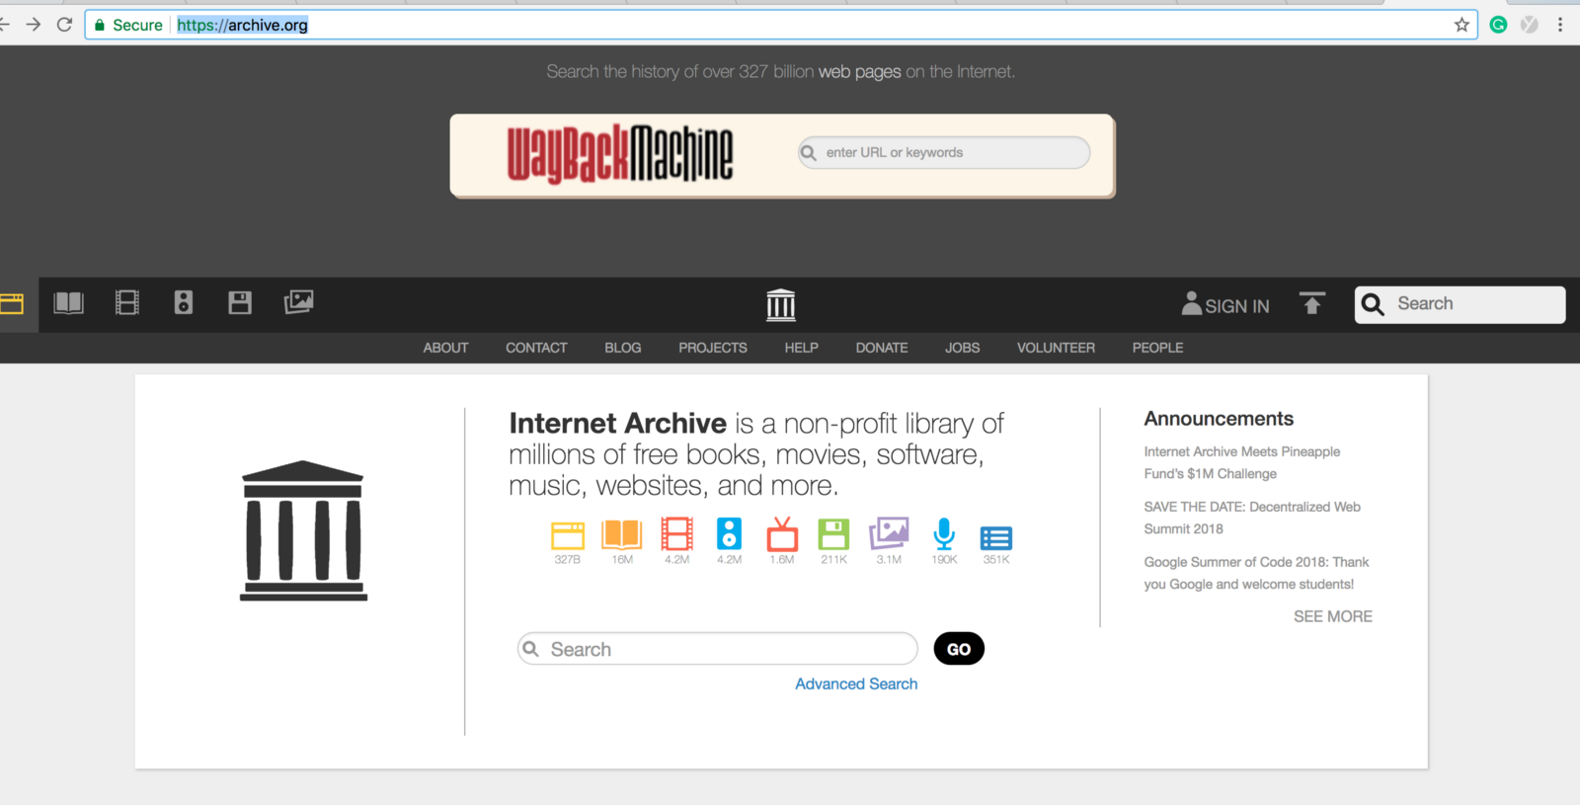Bookmark this page with the star icon
The height and width of the screenshot is (805, 1580).
tap(1462, 25)
